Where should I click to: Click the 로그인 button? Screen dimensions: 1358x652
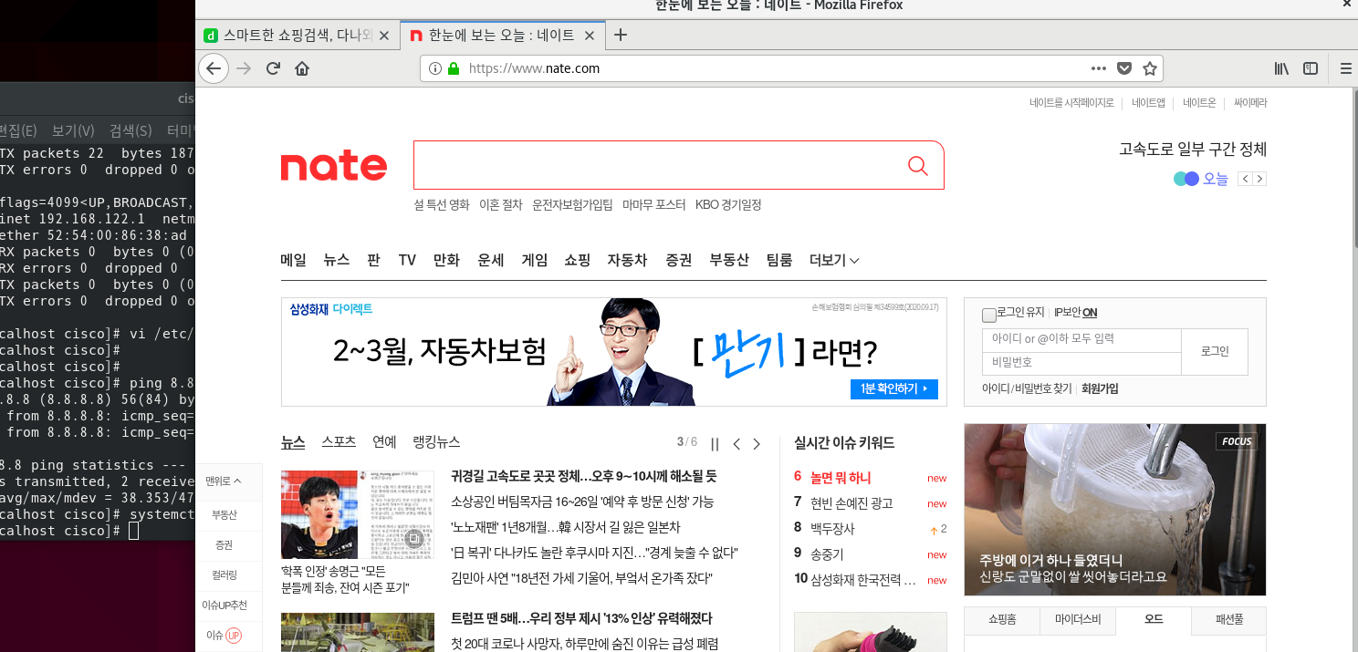click(1215, 351)
